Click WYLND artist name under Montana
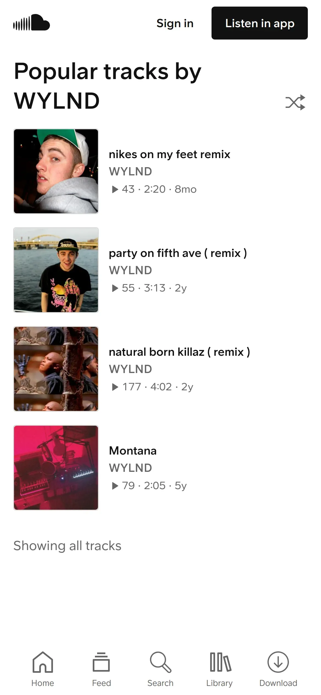The image size is (321, 695). pyautogui.click(x=130, y=468)
